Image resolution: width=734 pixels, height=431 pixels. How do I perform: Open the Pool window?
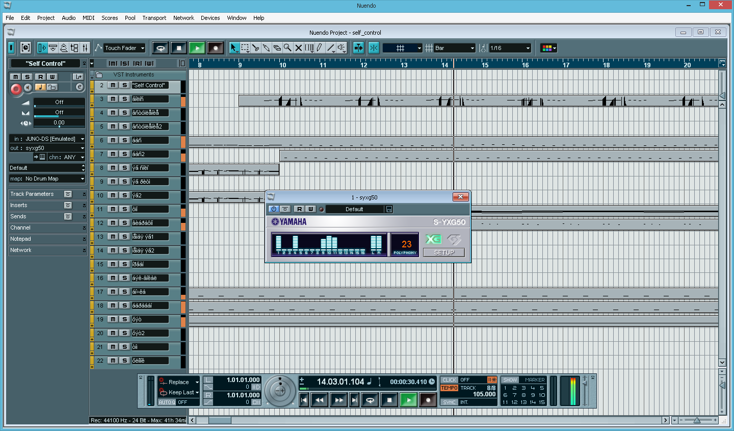(74, 48)
